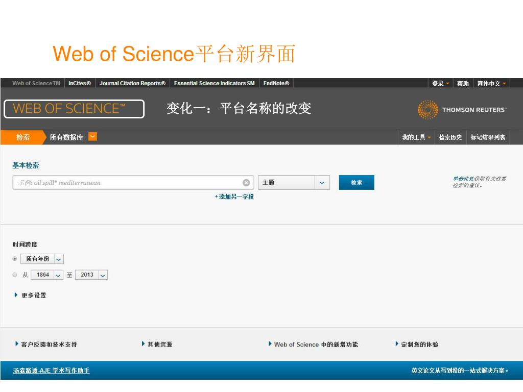Expand 更多设置 more settings
The image size is (523, 392).
(30, 296)
